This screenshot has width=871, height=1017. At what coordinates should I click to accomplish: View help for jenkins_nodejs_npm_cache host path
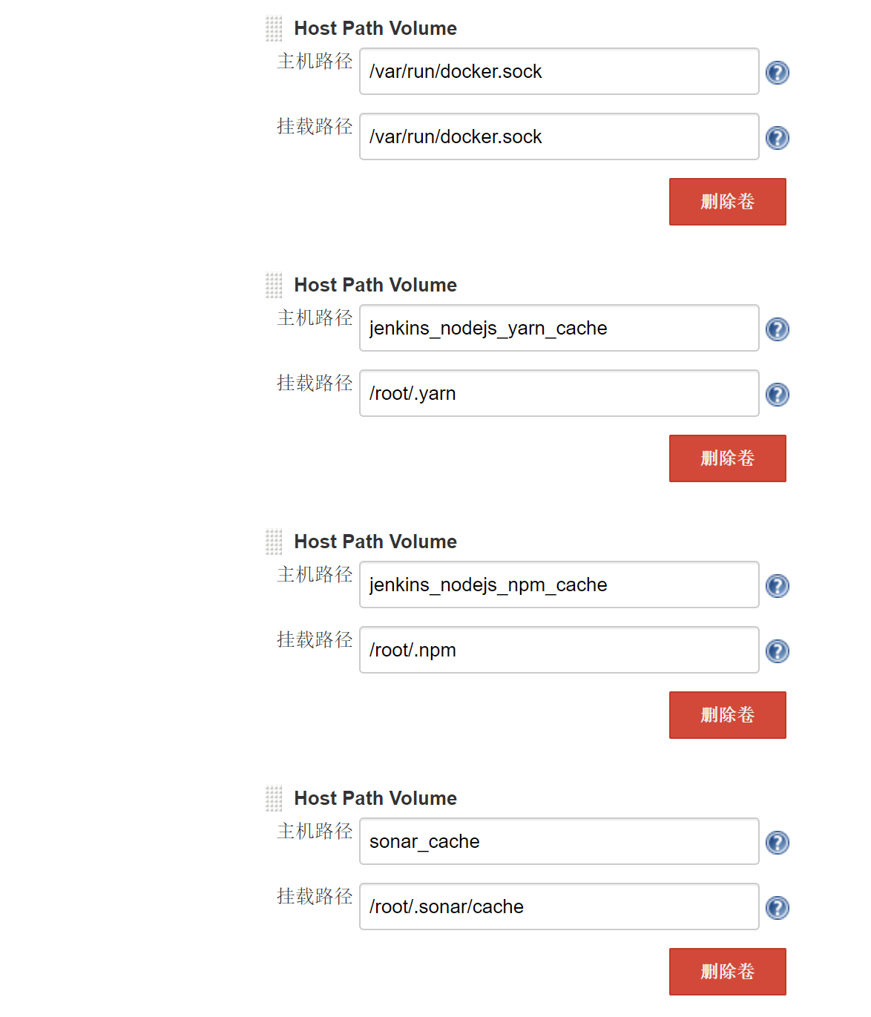click(777, 586)
